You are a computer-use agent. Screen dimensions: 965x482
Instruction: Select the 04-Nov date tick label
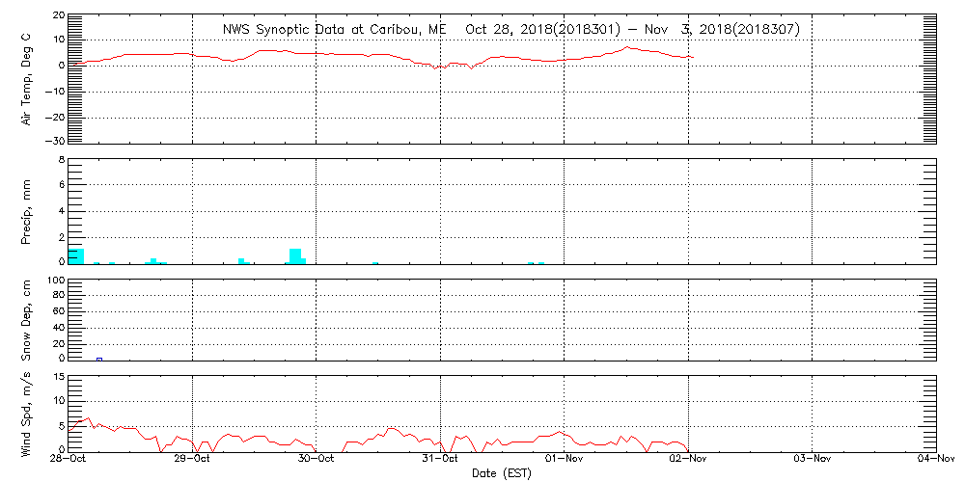[934, 460]
